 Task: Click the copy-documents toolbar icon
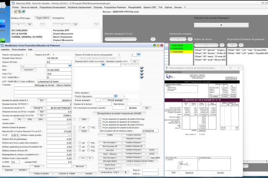(x=20, y=12)
